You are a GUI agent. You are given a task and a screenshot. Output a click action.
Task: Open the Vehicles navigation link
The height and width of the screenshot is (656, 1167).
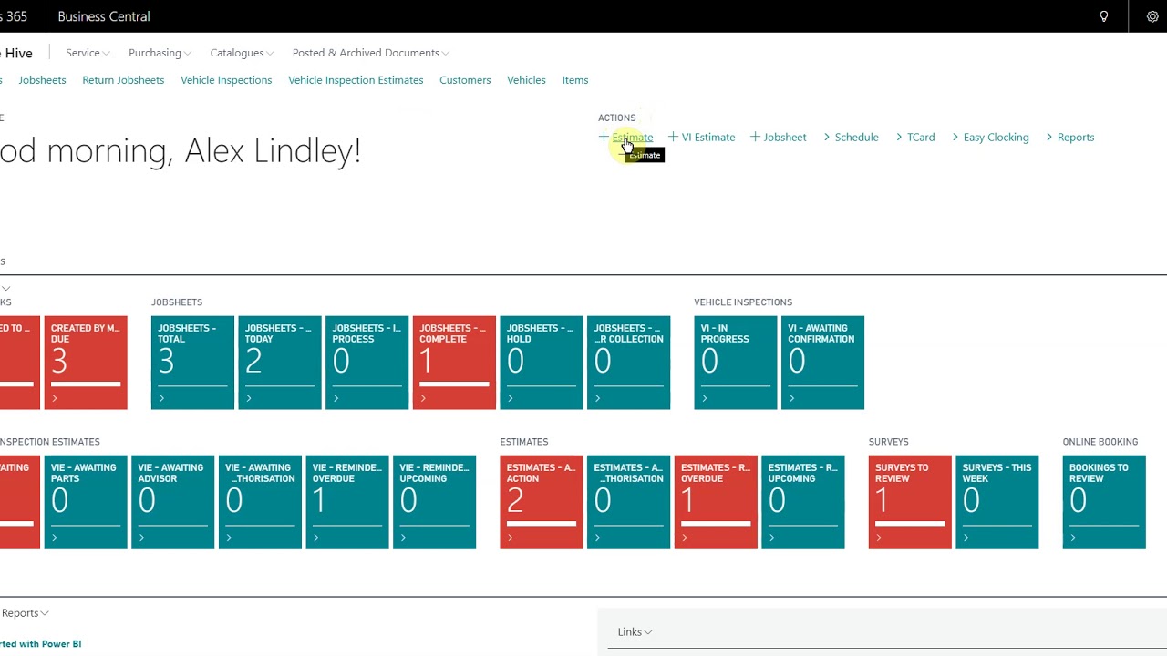(526, 80)
